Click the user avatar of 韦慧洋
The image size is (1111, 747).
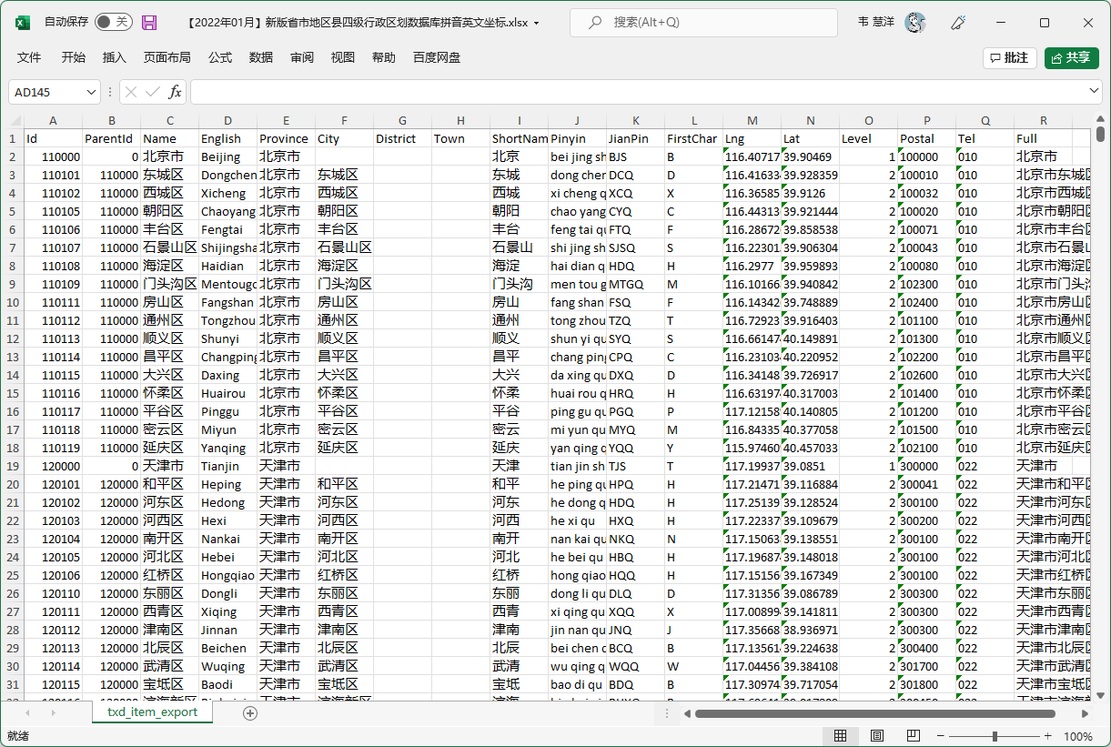coord(915,23)
